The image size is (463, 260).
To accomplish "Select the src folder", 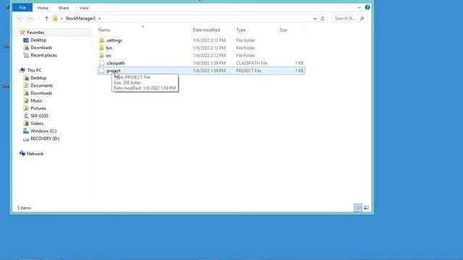I will pos(109,56).
